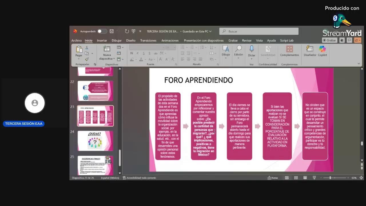Screen dimensions: 366x206
Task: Launch Copilot from ribbon
Action: point(322,51)
